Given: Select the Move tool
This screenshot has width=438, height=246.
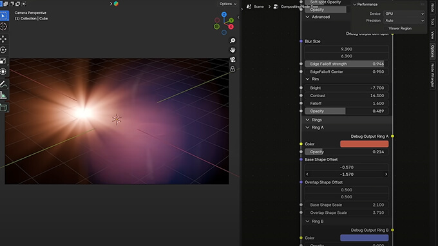Looking at the screenshot, I should point(4,39).
